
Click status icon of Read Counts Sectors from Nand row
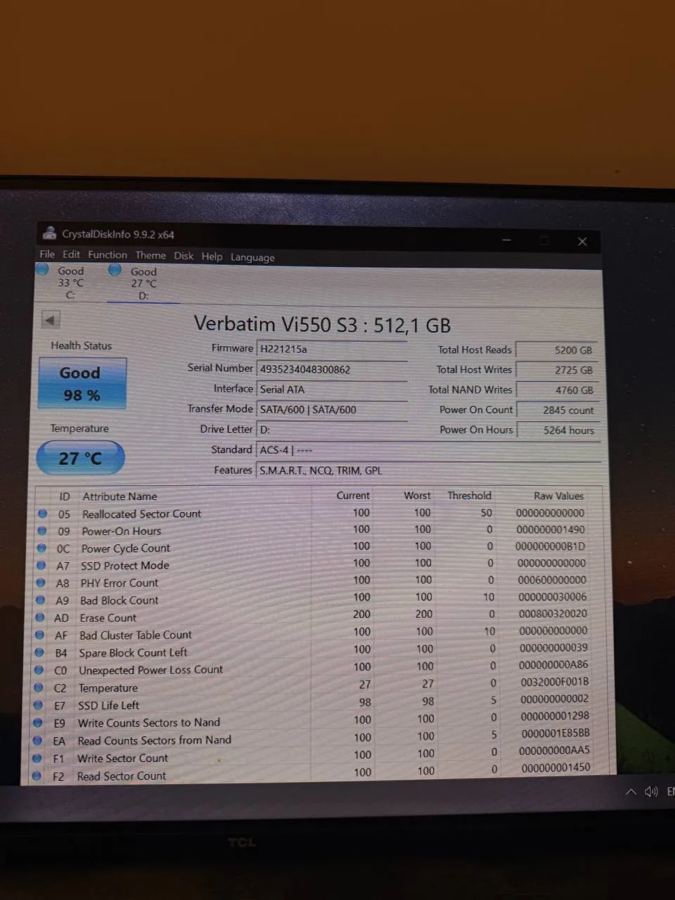click(x=37, y=740)
